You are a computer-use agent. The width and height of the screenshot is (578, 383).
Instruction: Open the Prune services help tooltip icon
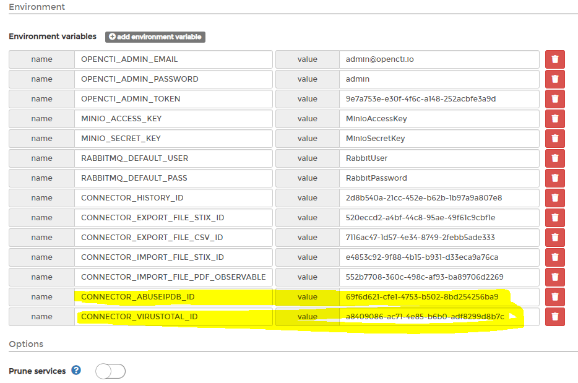[75, 371]
